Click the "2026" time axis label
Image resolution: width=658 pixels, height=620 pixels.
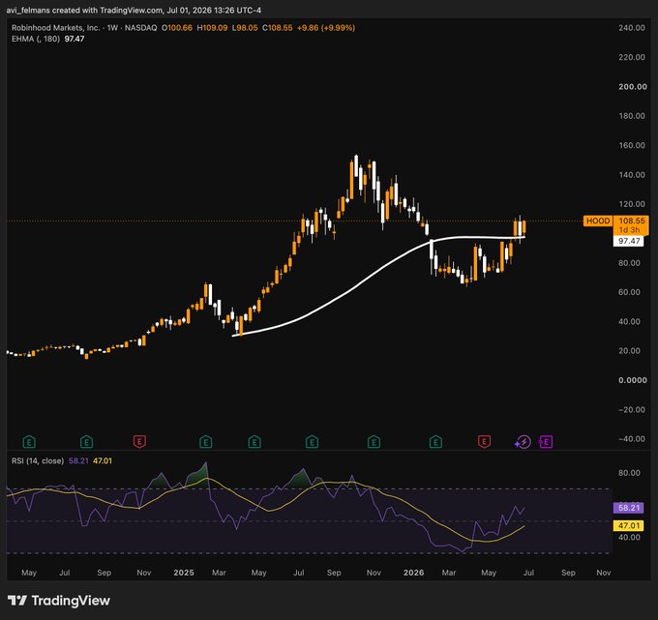click(414, 573)
